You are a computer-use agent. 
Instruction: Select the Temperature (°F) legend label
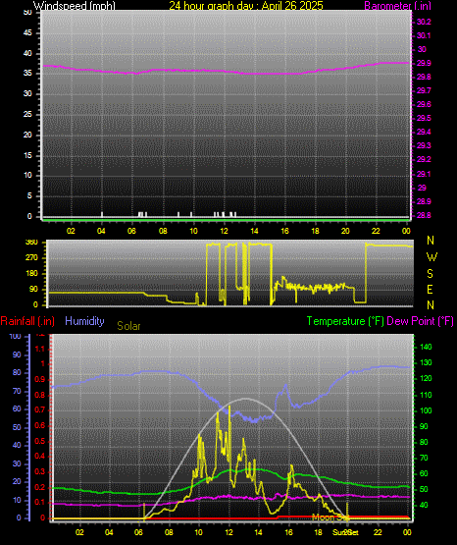345,321
